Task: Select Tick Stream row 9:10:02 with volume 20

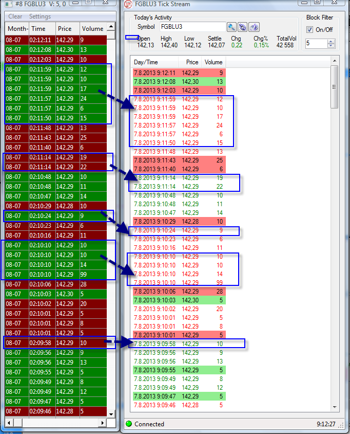Action: click(x=179, y=309)
